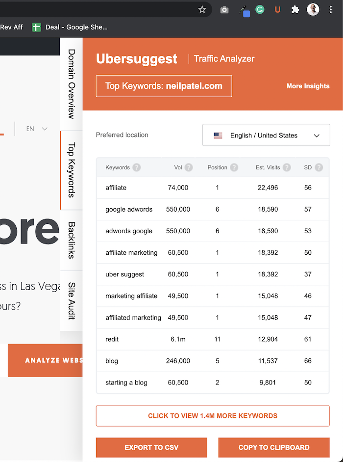
Task: Open the EN language dropdown on webpage
Action: click(x=36, y=129)
